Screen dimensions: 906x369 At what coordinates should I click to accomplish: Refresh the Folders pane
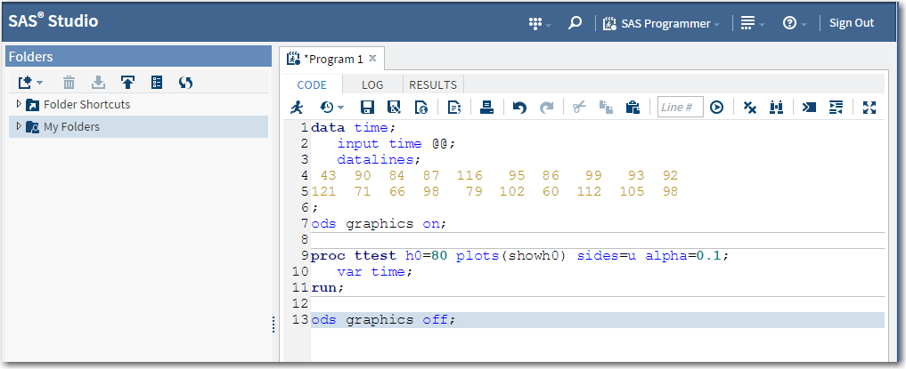185,83
